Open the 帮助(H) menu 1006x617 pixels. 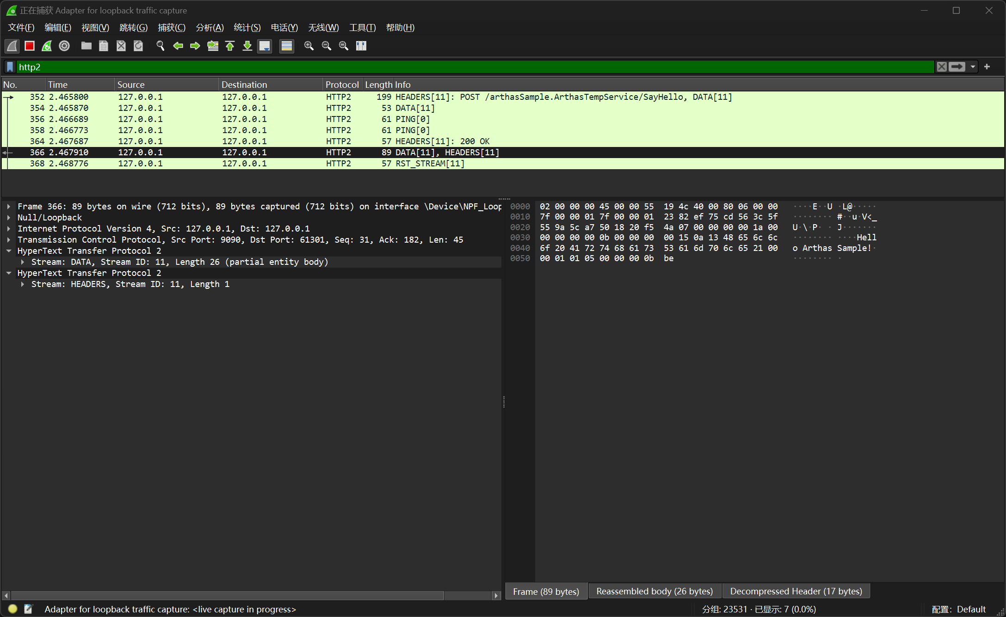coord(401,28)
